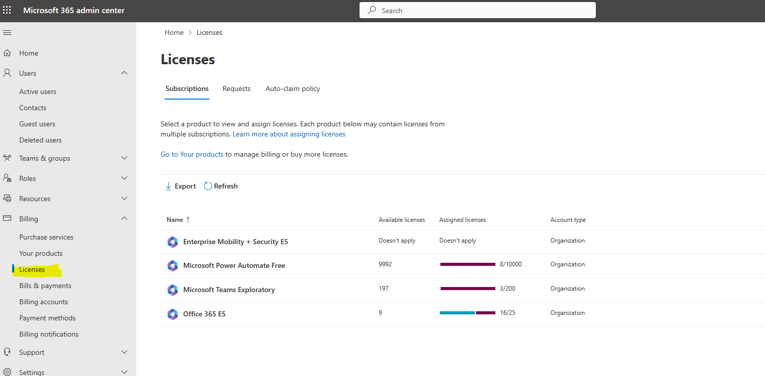Click the sort arrow next to Name
Image resolution: width=765 pixels, height=376 pixels.
click(188, 220)
